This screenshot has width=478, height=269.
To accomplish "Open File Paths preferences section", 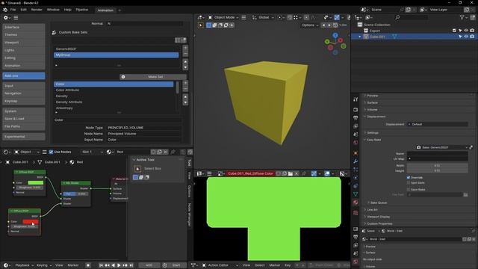I will click(24, 126).
